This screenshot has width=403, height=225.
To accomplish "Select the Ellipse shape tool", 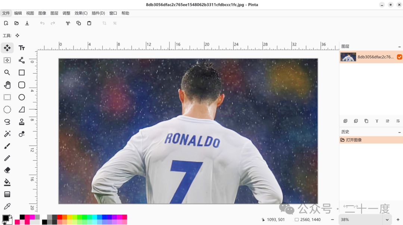I will (22, 97).
